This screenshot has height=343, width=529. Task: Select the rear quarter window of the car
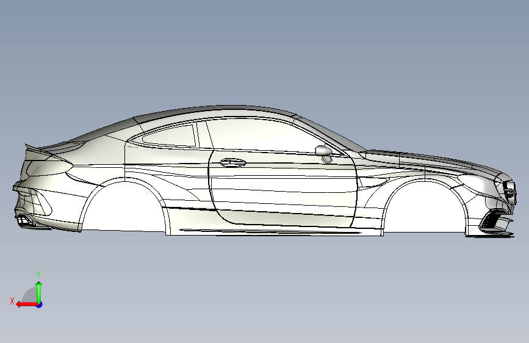[x=170, y=135]
